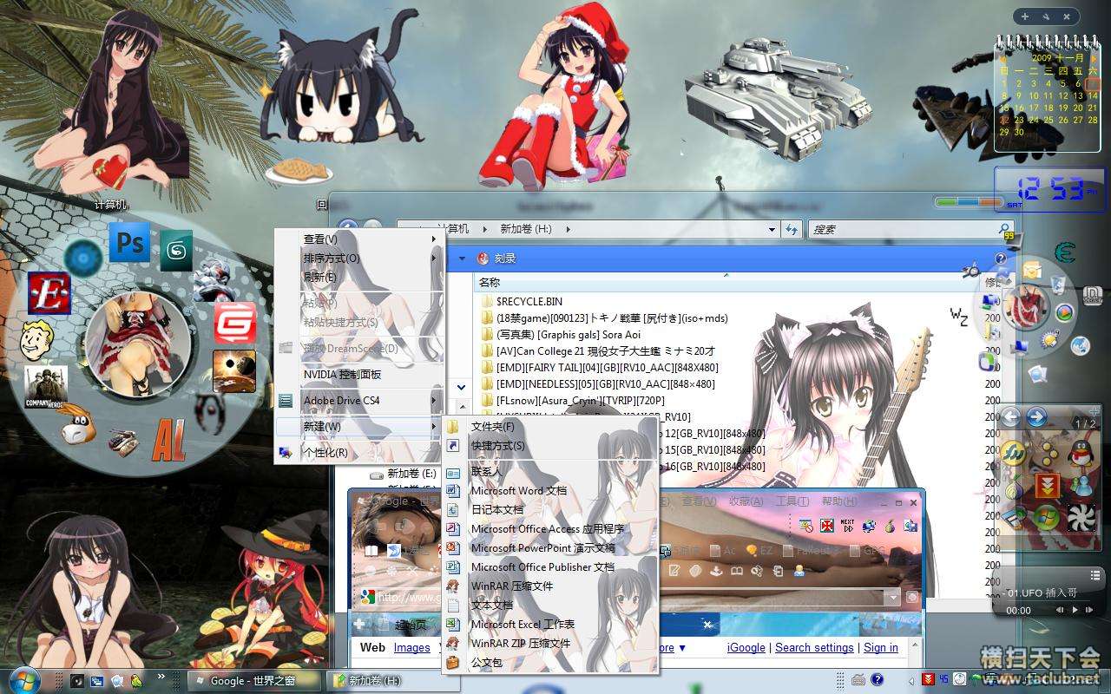Launch the Rayman character icon
The width and height of the screenshot is (1111, 694).
[x=76, y=426]
